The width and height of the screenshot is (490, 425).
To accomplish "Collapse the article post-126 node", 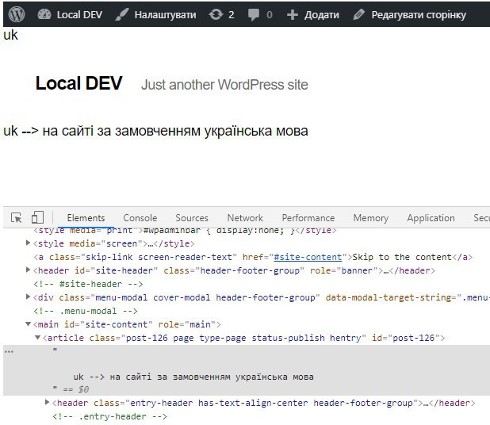I will click(37, 338).
